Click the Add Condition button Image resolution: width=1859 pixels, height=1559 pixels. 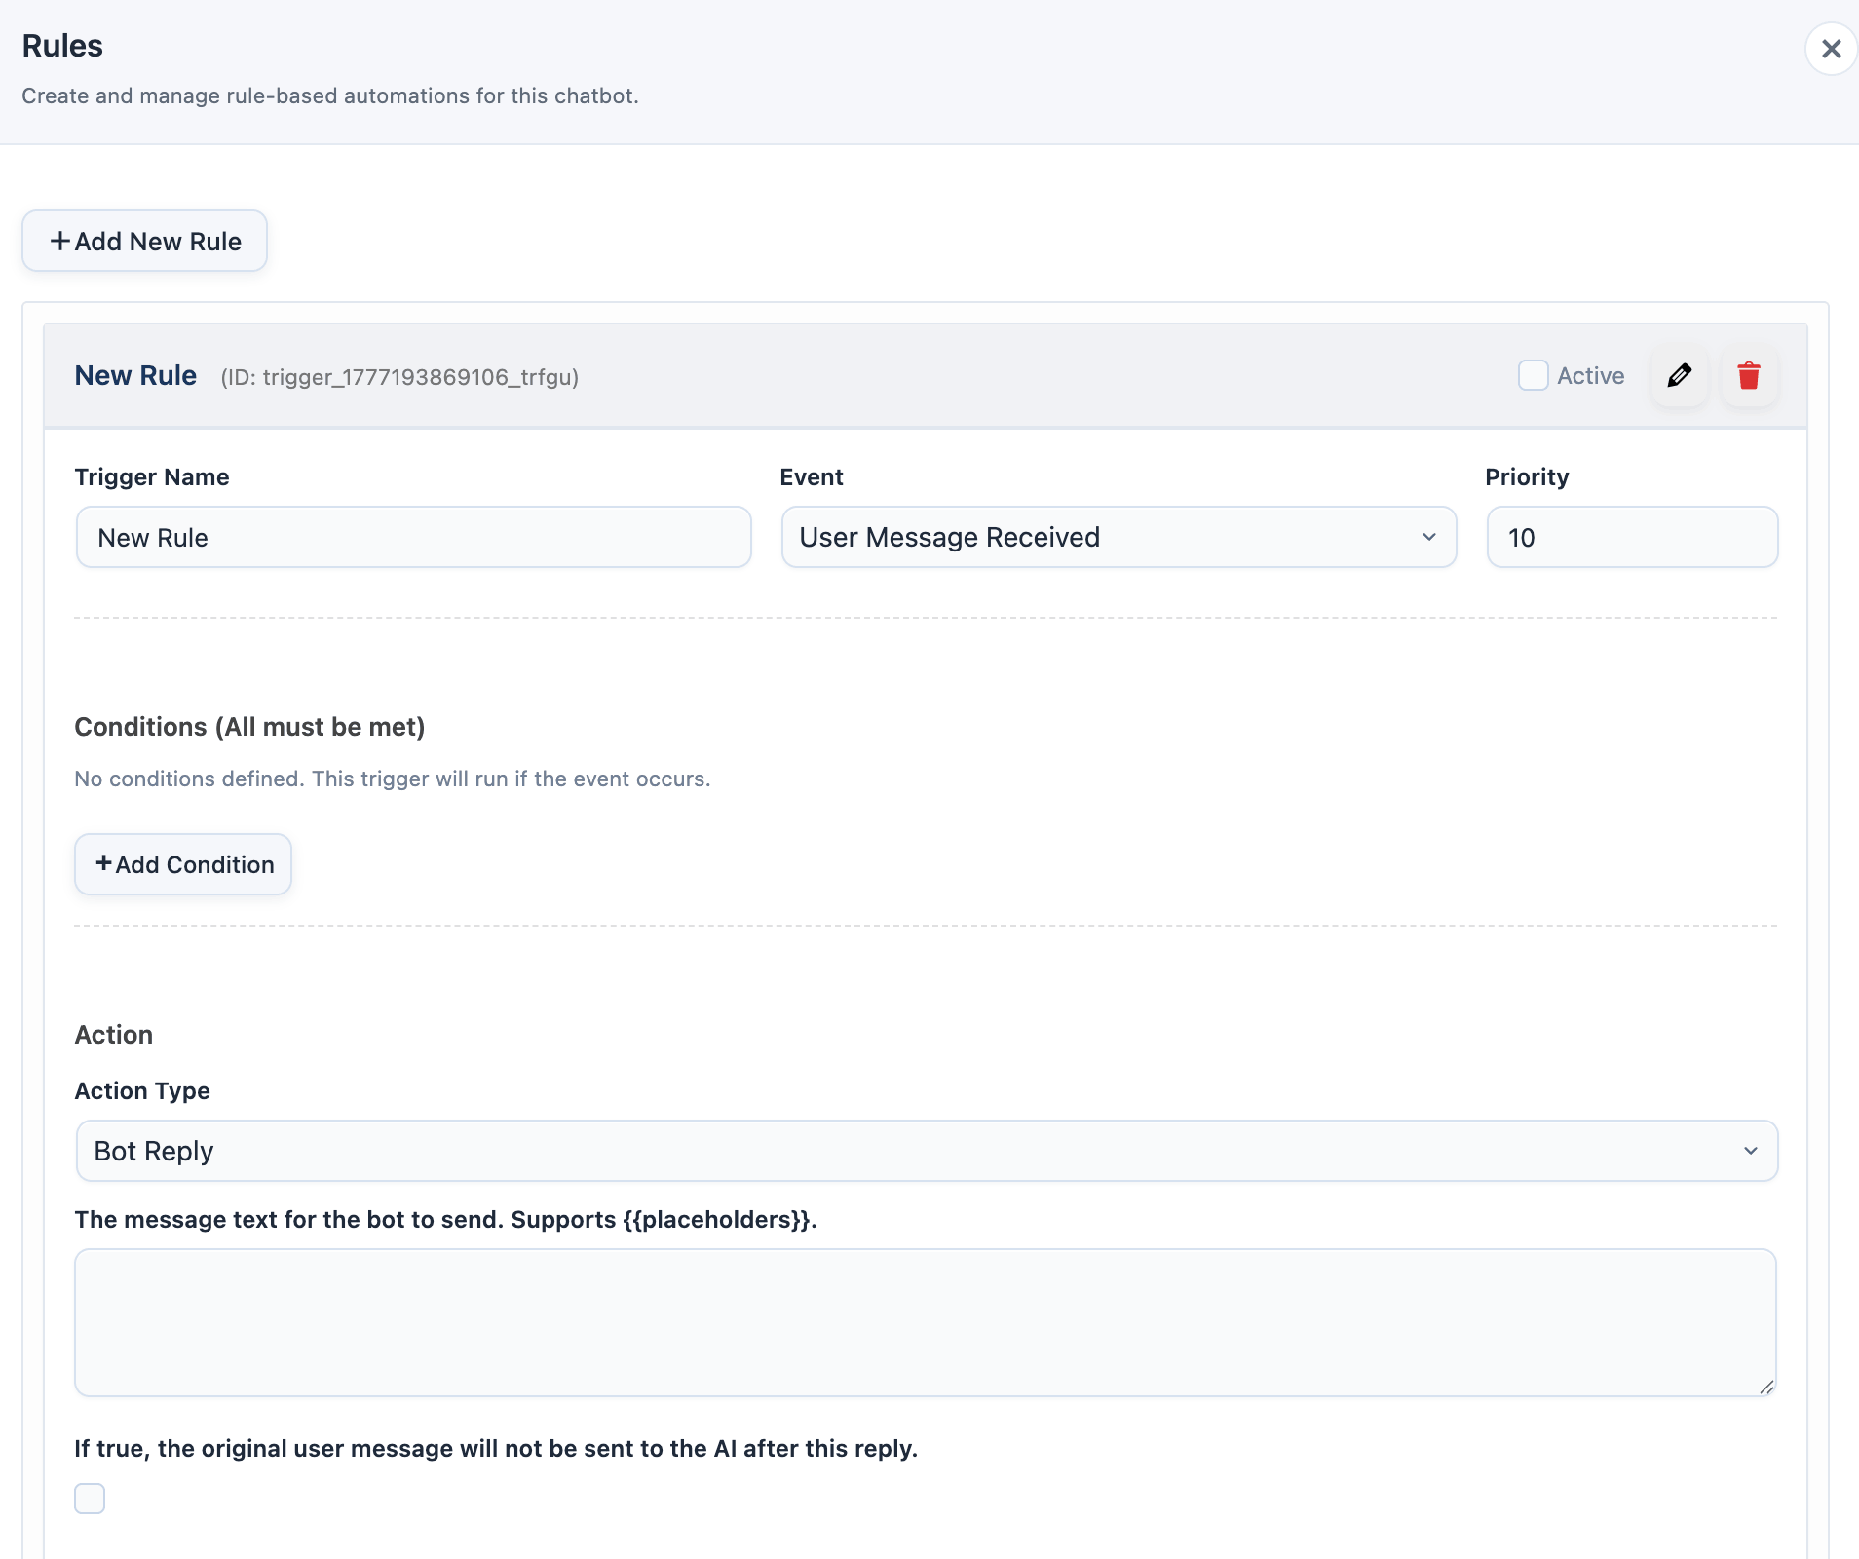[x=183, y=864]
